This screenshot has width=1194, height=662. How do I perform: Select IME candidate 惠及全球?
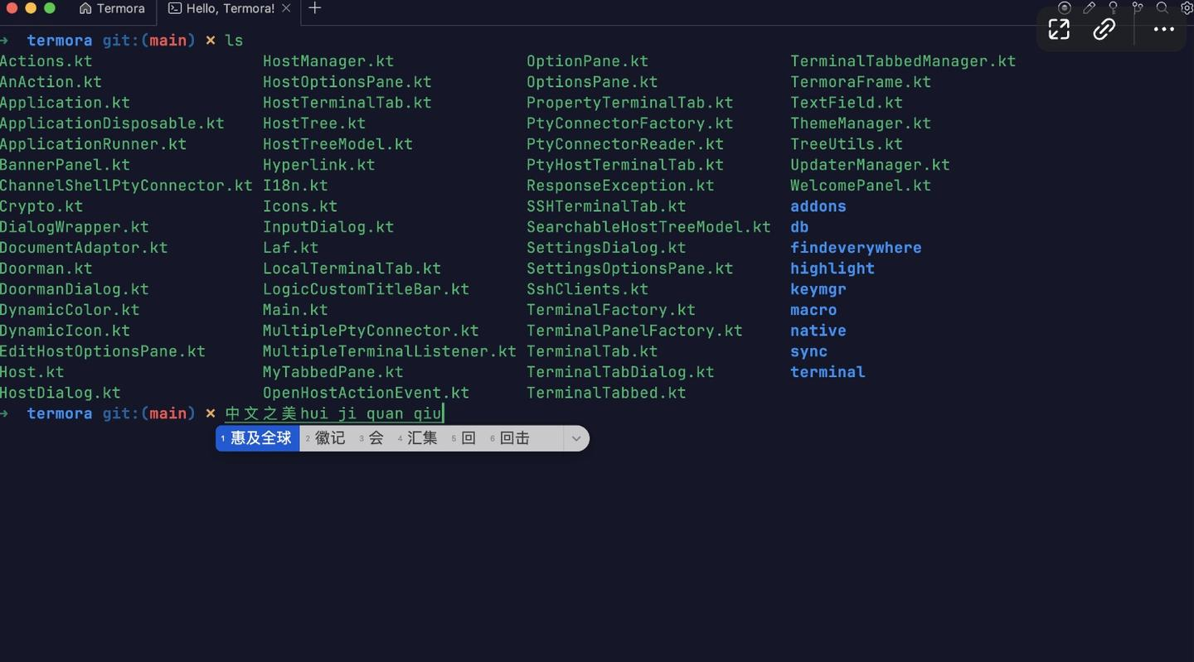[258, 438]
